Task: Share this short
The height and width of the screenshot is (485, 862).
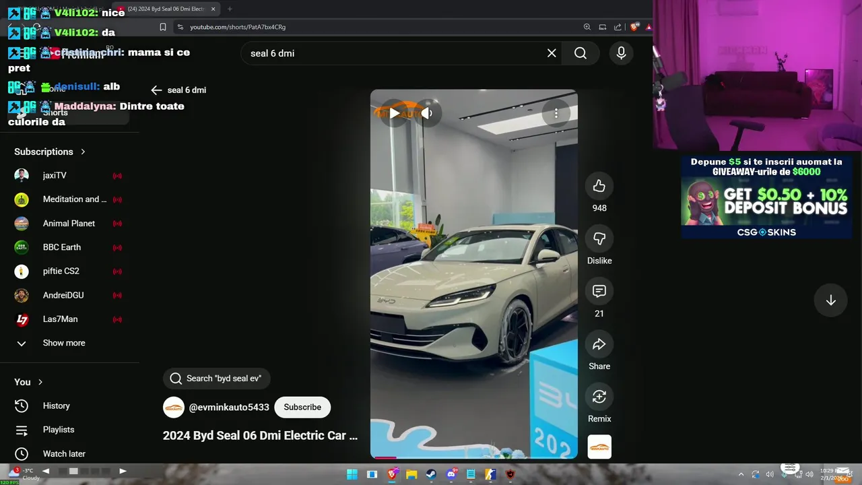Action: click(x=599, y=344)
